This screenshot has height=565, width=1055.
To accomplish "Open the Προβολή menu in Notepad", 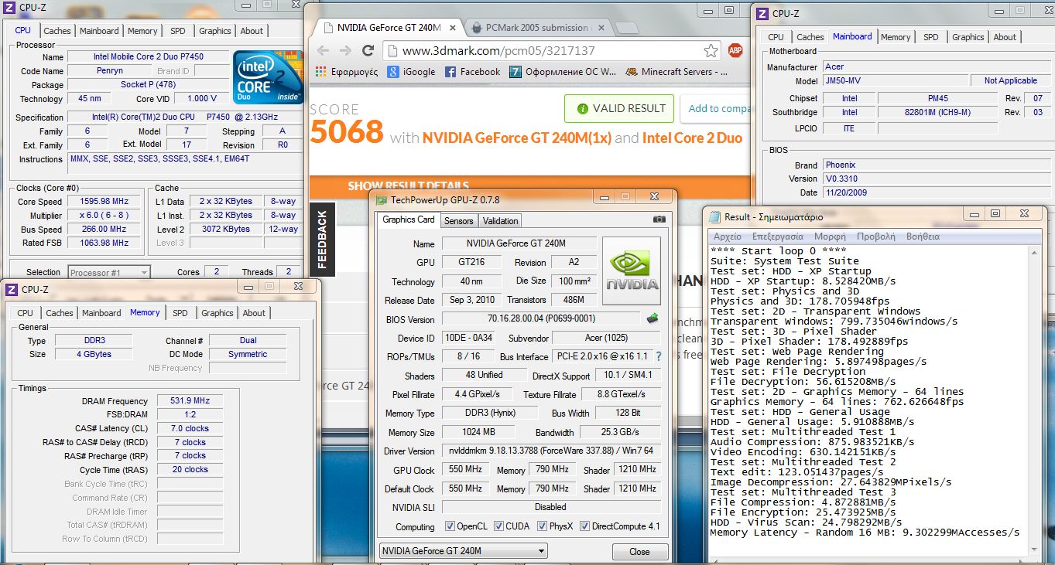I will [876, 237].
